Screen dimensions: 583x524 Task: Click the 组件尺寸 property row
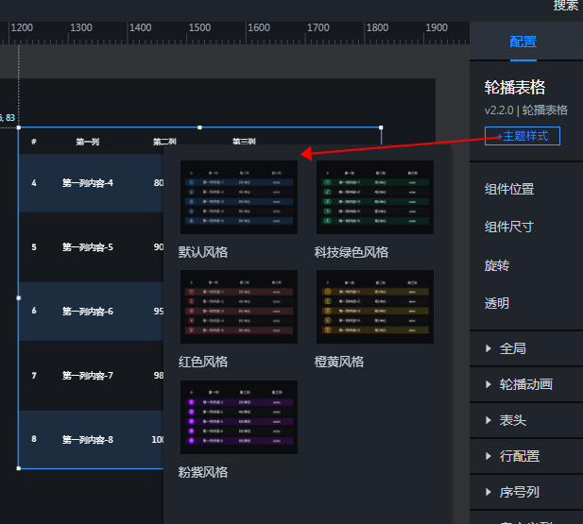coord(509,227)
